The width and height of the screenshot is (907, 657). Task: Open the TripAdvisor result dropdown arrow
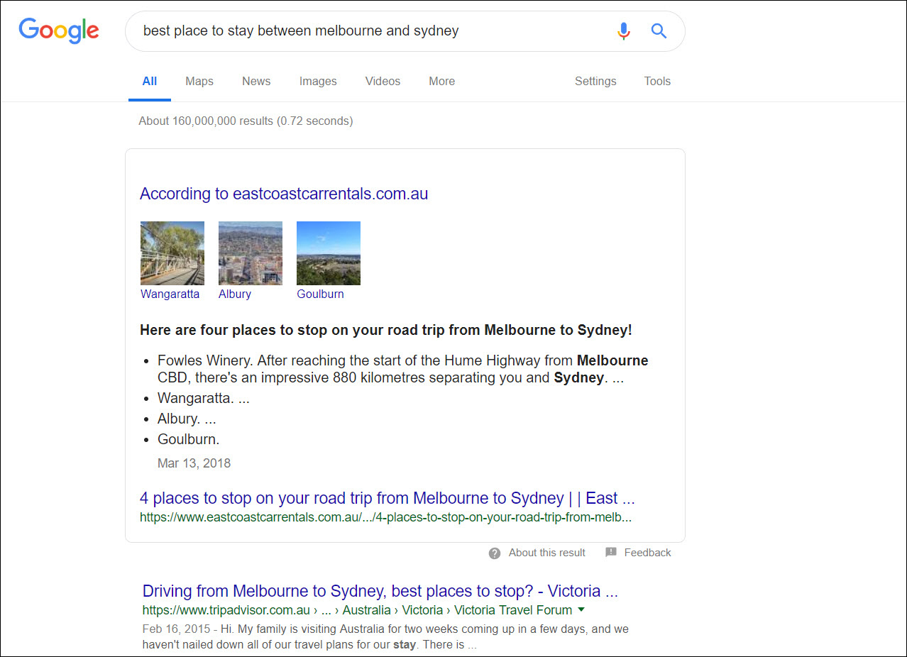(x=581, y=609)
